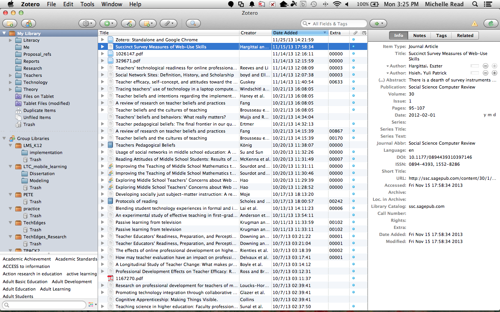
Task: Select Teachers Pedagogical Beliefs item
Action: [232, 145]
